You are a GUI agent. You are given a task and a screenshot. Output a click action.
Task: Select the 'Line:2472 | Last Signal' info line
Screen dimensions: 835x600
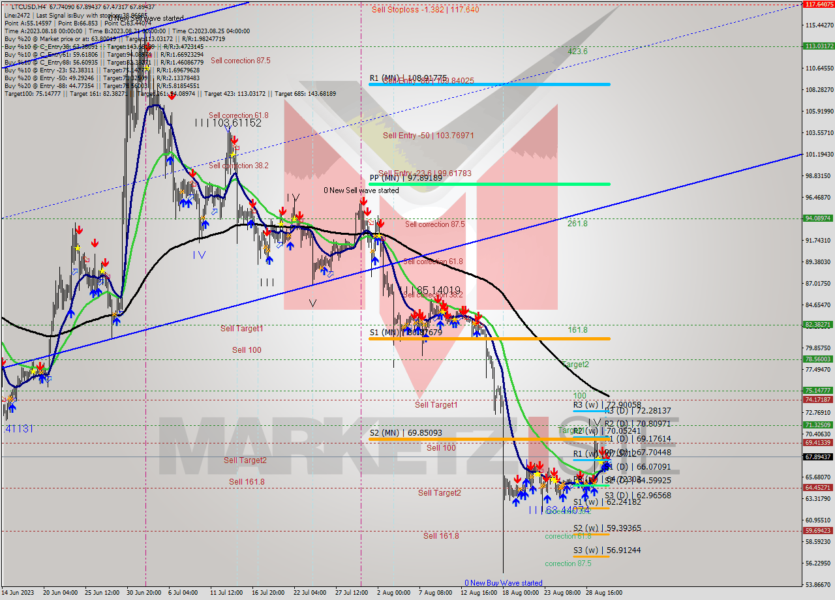tap(76, 14)
